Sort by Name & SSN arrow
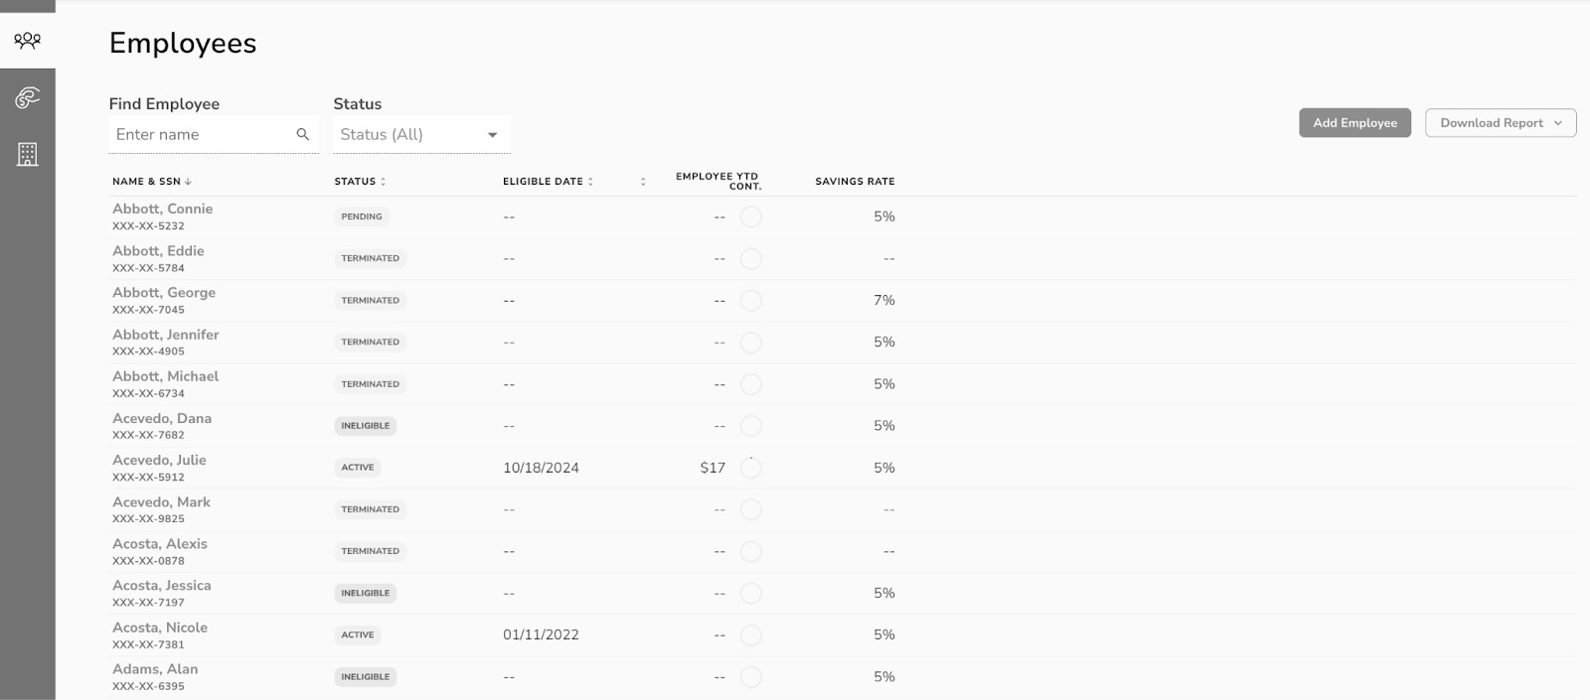This screenshot has width=1590, height=700. (x=188, y=182)
